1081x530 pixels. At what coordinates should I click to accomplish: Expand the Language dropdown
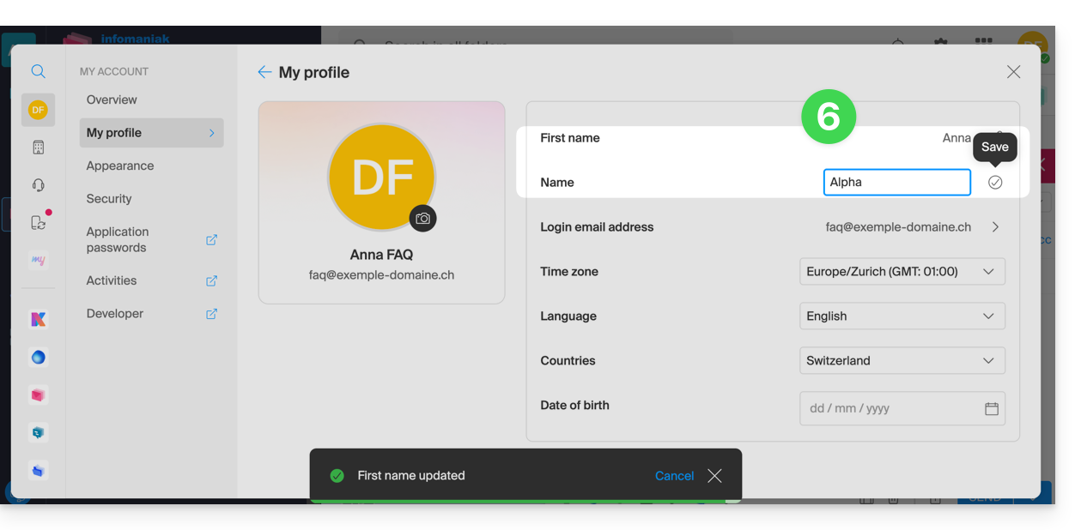(x=902, y=316)
